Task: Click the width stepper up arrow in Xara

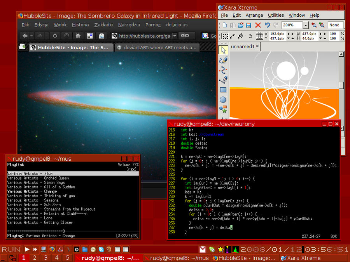Action: click(x=324, y=38)
